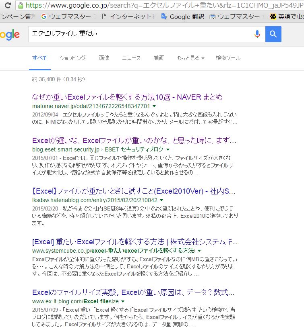Open the Google 翻訳 bookmark
The width and height of the screenshot is (304, 327).
[x=182, y=17]
